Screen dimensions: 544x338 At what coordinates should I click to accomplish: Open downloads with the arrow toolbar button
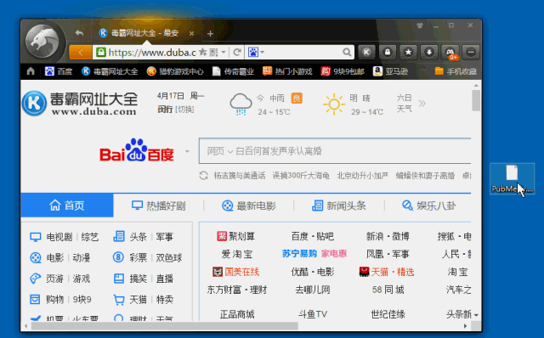429,53
